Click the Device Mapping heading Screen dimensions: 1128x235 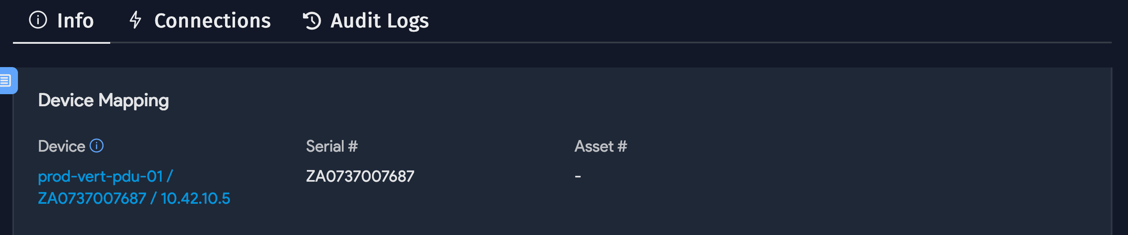[x=104, y=100]
